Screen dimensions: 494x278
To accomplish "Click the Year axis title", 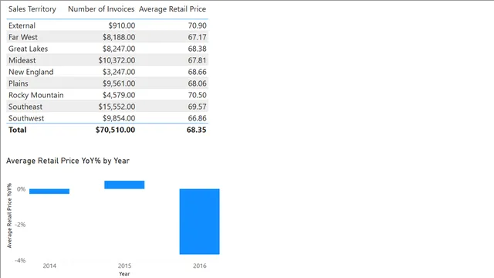I will [x=124, y=274].
